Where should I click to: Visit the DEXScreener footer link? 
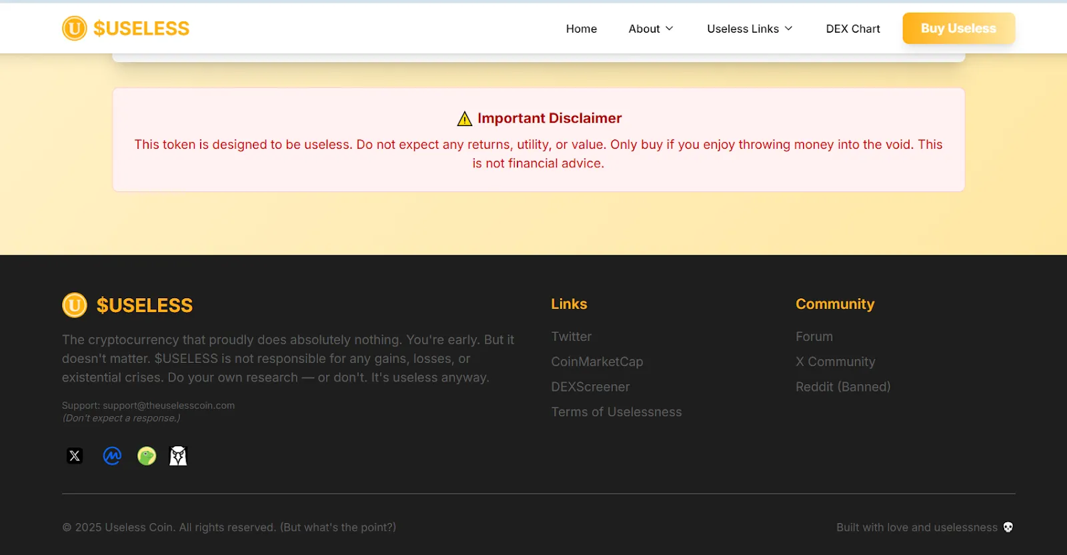[x=590, y=387]
